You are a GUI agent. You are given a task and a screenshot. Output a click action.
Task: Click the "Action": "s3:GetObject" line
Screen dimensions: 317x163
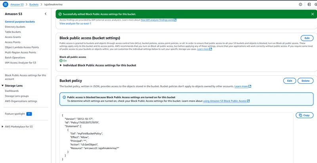point(84,144)
